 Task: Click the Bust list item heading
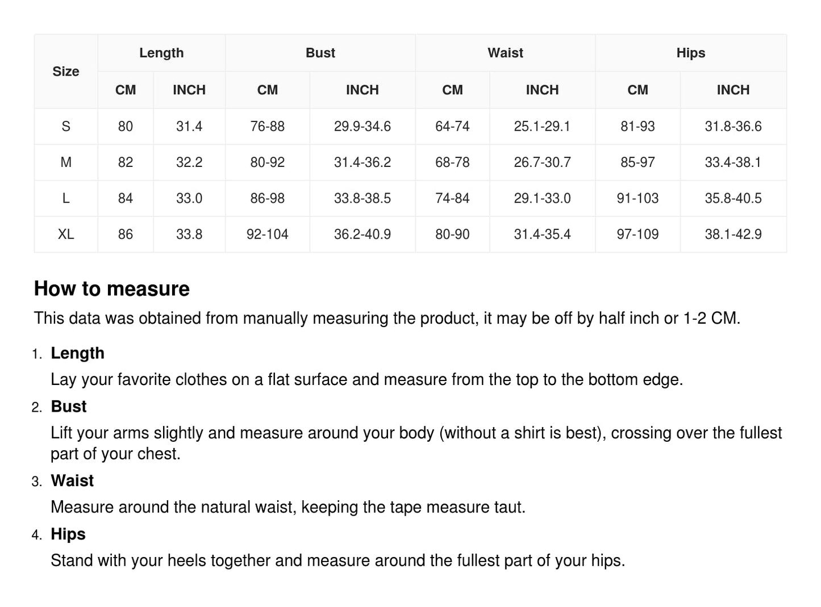coord(69,407)
